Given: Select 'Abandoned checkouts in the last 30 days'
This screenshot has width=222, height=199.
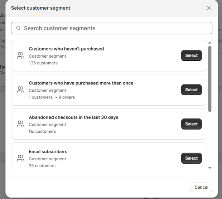Looking at the screenshot, I should 192,124.
